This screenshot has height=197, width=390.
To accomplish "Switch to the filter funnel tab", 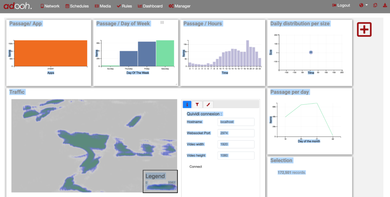I will click(197, 104).
